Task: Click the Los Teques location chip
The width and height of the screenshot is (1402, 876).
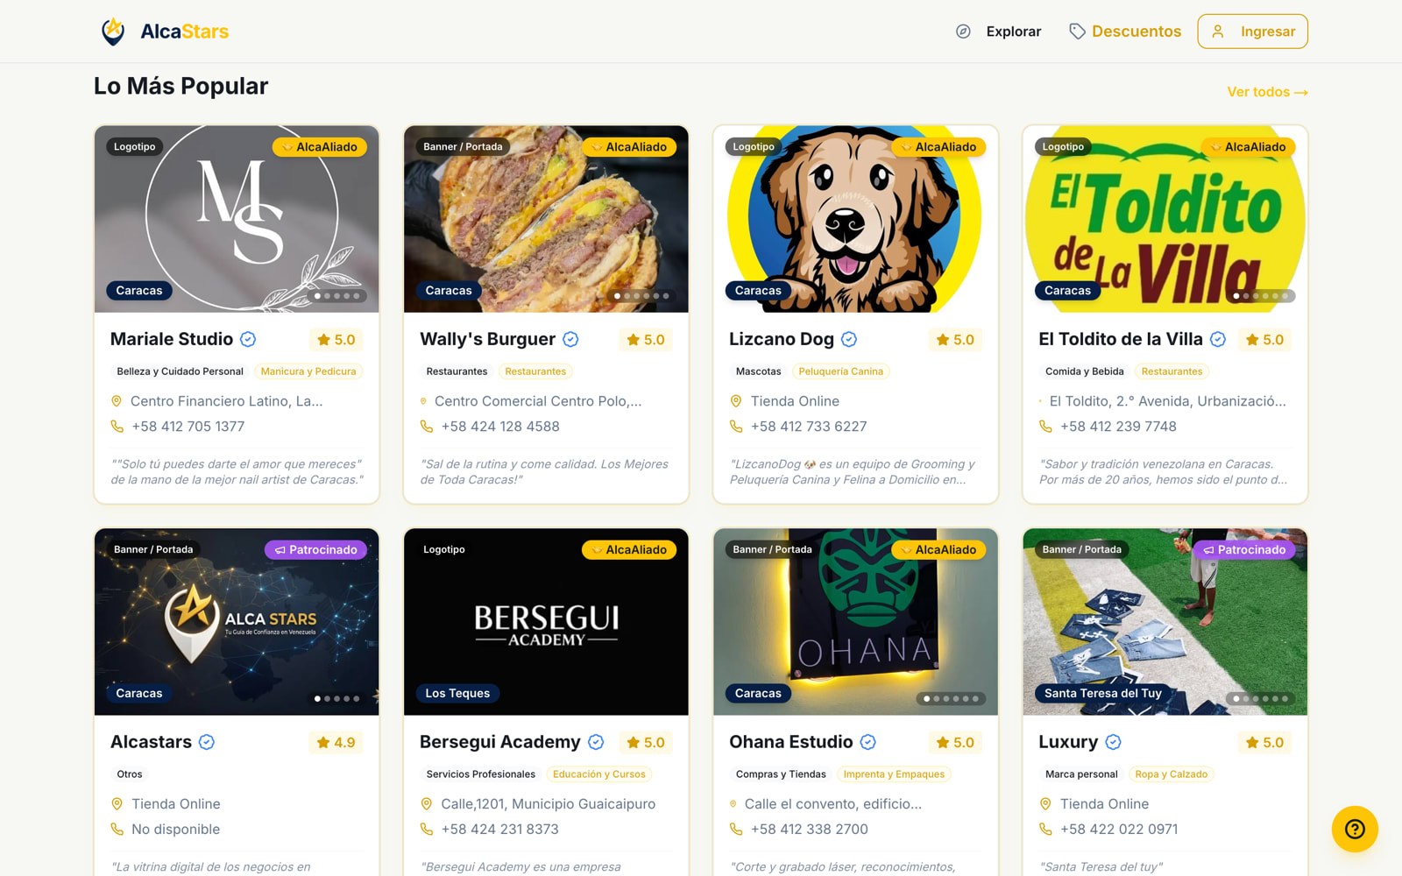Action: 457,694
